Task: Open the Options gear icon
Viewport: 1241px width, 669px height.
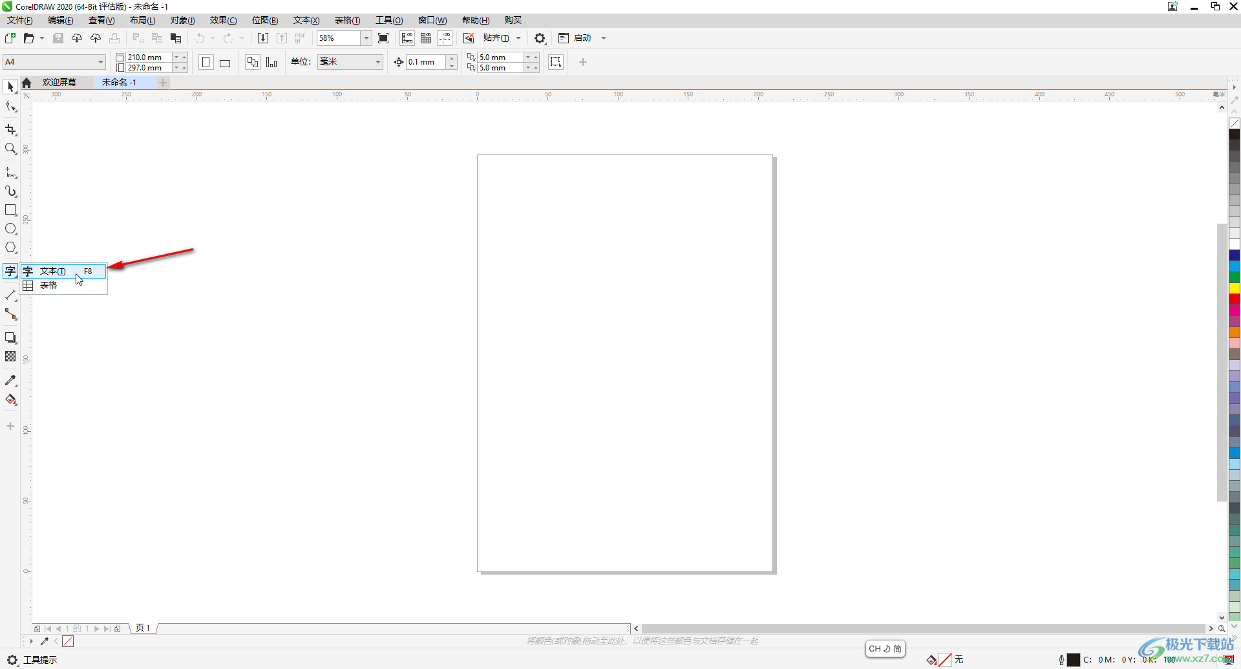Action: [x=540, y=38]
